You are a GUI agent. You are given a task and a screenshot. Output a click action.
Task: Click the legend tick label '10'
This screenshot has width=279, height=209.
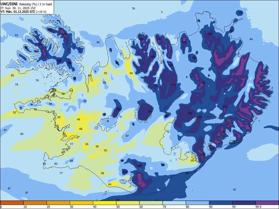point(25,207)
